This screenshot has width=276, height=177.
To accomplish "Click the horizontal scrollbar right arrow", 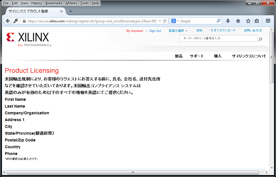I will 267,172.
